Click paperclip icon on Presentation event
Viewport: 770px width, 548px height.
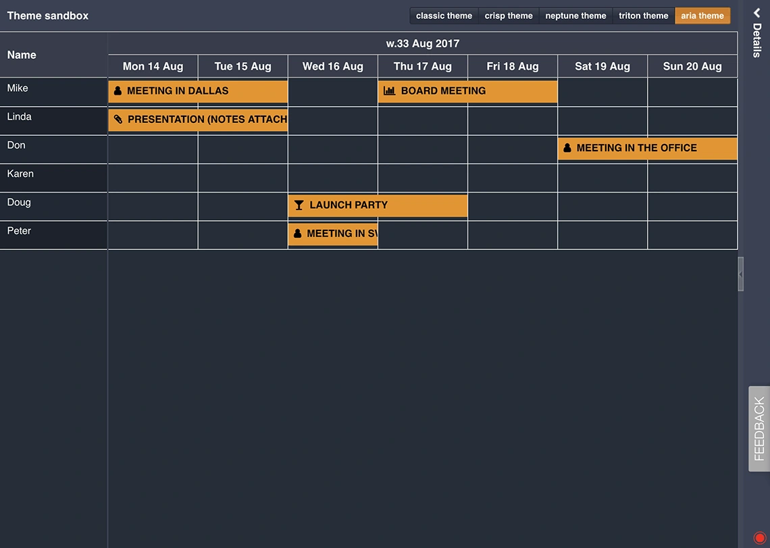[x=118, y=119]
